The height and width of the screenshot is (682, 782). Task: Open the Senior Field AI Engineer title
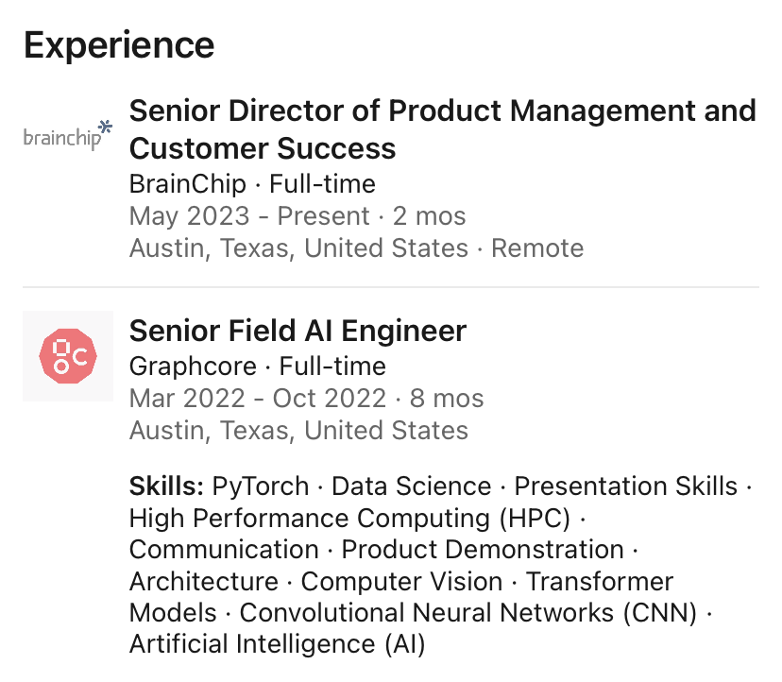point(297,331)
